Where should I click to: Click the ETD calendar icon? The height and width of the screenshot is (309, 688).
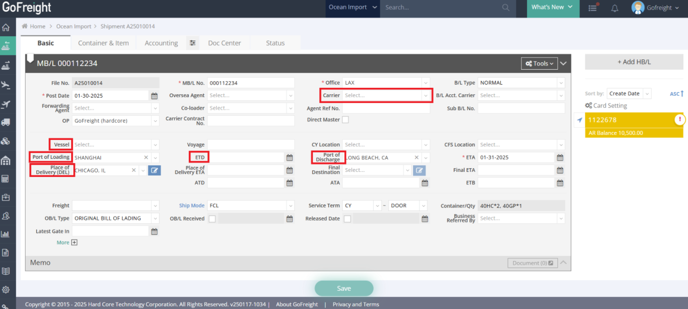click(289, 158)
